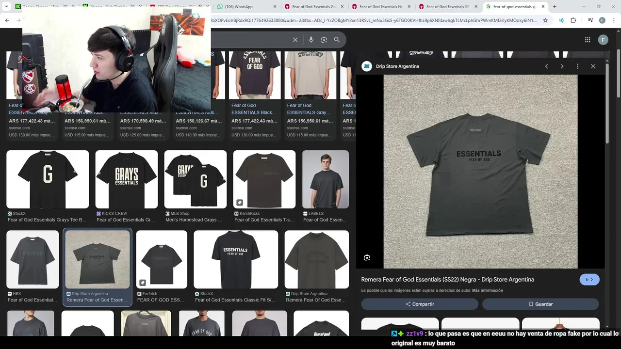Open Remera Fear of God Essentials (SS22) Negra title
Image resolution: width=621 pixels, height=349 pixels.
[x=448, y=280]
